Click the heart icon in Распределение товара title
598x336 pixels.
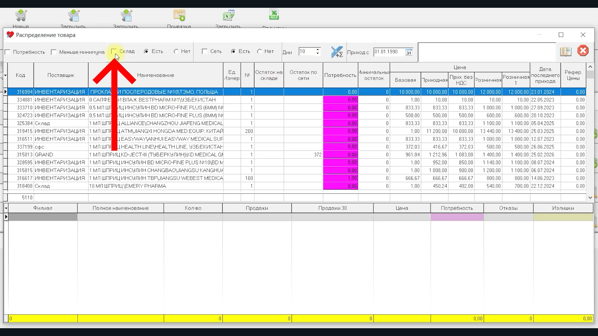[x=10, y=35]
